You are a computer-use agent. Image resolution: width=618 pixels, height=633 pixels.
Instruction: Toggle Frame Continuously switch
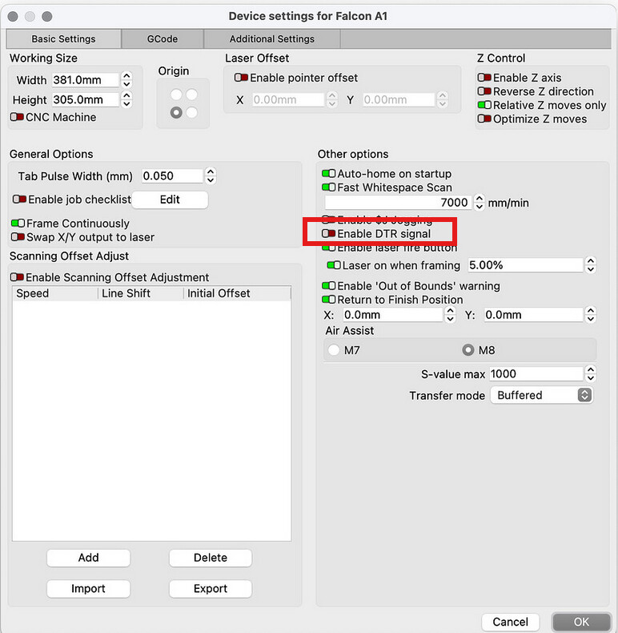click(18, 224)
